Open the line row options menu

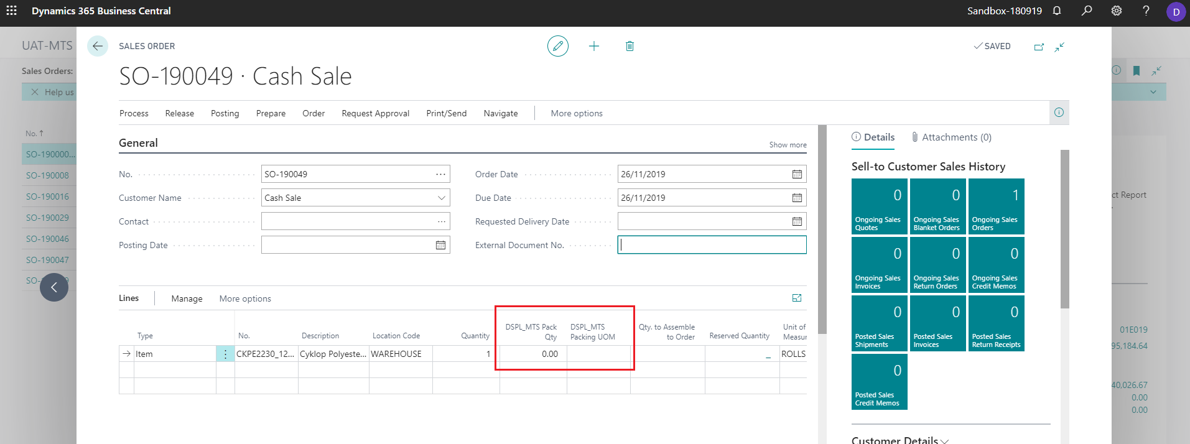[x=225, y=354]
